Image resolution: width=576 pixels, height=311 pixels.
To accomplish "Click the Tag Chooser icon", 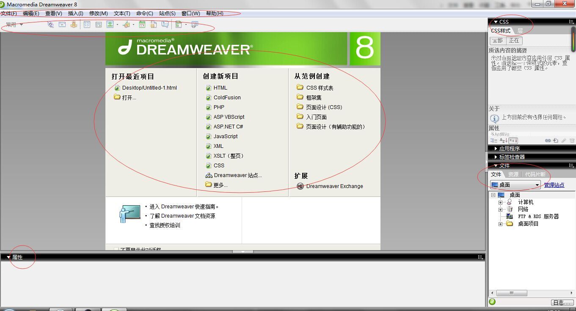I will [x=195, y=25].
